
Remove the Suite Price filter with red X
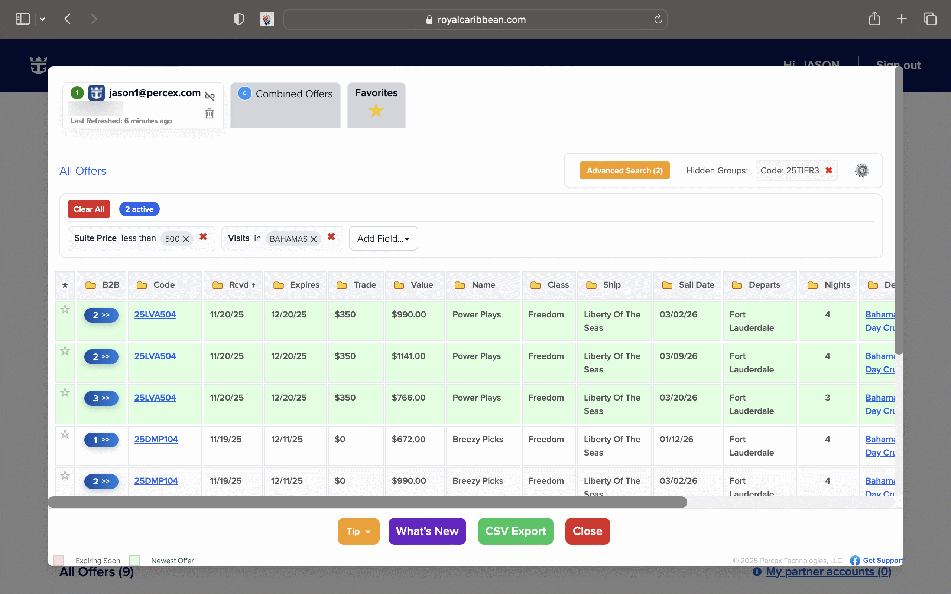click(203, 237)
